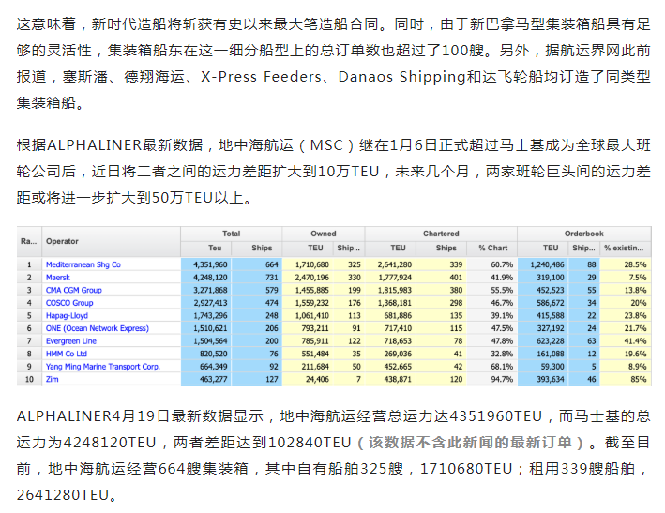Select chartered ships cell 401
Viewport: 665px width, 513px height.
point(441,278)
